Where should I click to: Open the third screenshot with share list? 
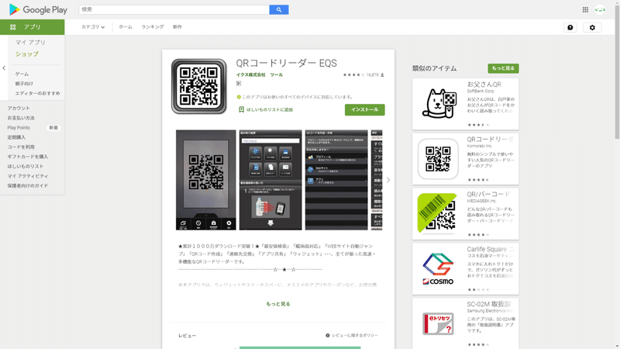(x=336, y=180)
